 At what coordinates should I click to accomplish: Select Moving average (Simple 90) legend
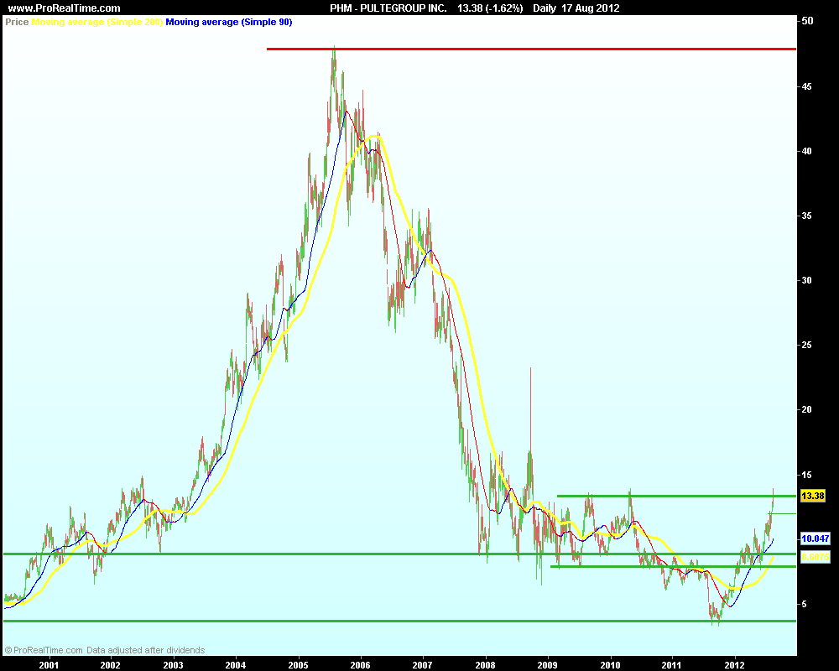tap(228, 22)
